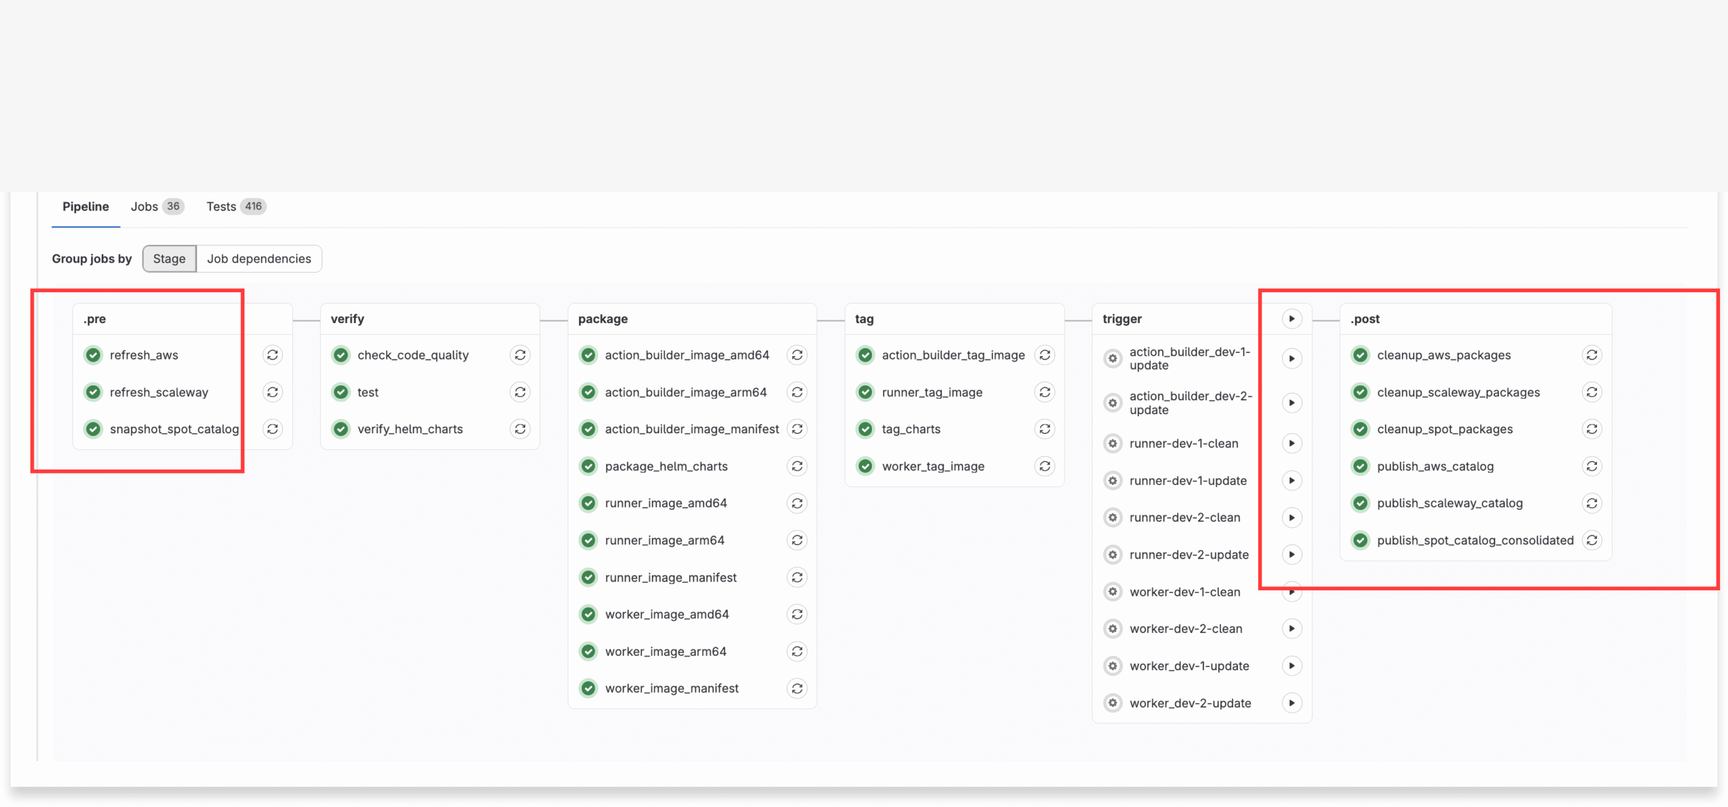Run the action_builder_dev-1-update manual job

tap(1291, 358)
